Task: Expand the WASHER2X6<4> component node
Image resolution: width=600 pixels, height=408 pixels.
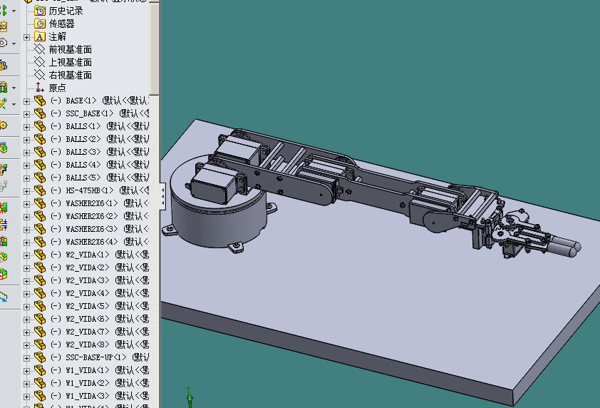Action: point(26,243)
